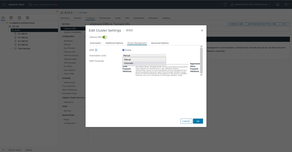Open the cluster Actions menu
The image size is (292, 152).
tap(82, 13)
